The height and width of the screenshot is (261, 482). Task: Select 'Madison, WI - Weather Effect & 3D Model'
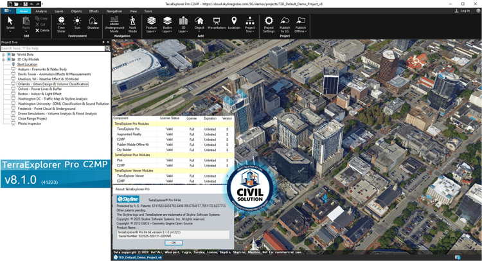tap(48, 79)
